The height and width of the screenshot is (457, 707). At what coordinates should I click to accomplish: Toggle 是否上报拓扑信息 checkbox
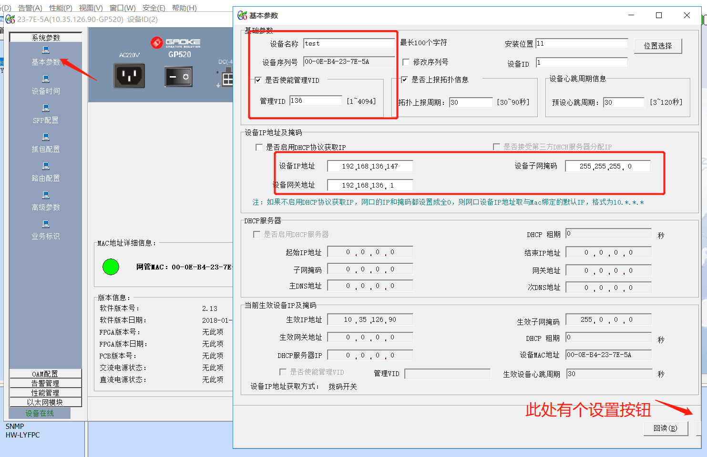tap(404, 79)
